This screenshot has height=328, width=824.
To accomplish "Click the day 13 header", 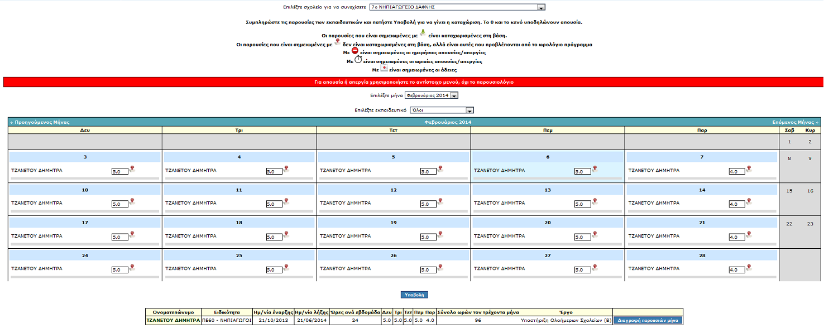I will (x=547, y=190).
